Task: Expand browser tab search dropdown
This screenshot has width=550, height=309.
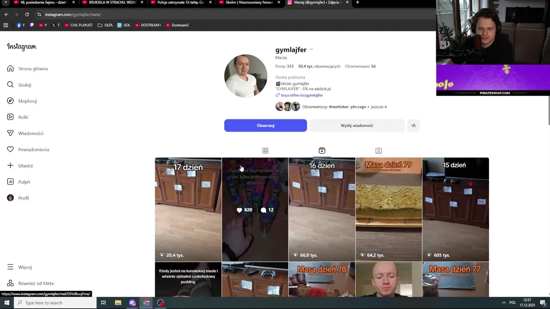Action: [x=6, y=3]
